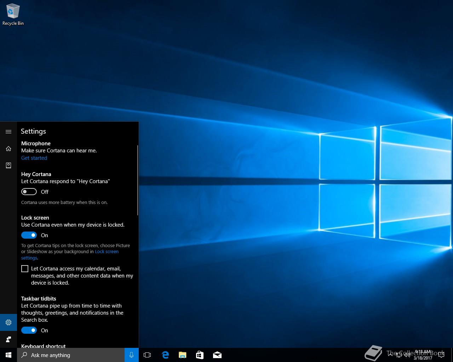The image size is (453, 362).
Task: Turn off the Taskbar tidbits switch
Action: point(29,330)
